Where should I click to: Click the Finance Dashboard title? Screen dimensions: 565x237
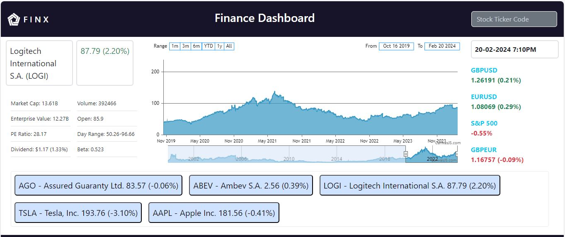(x=264, y=18)
